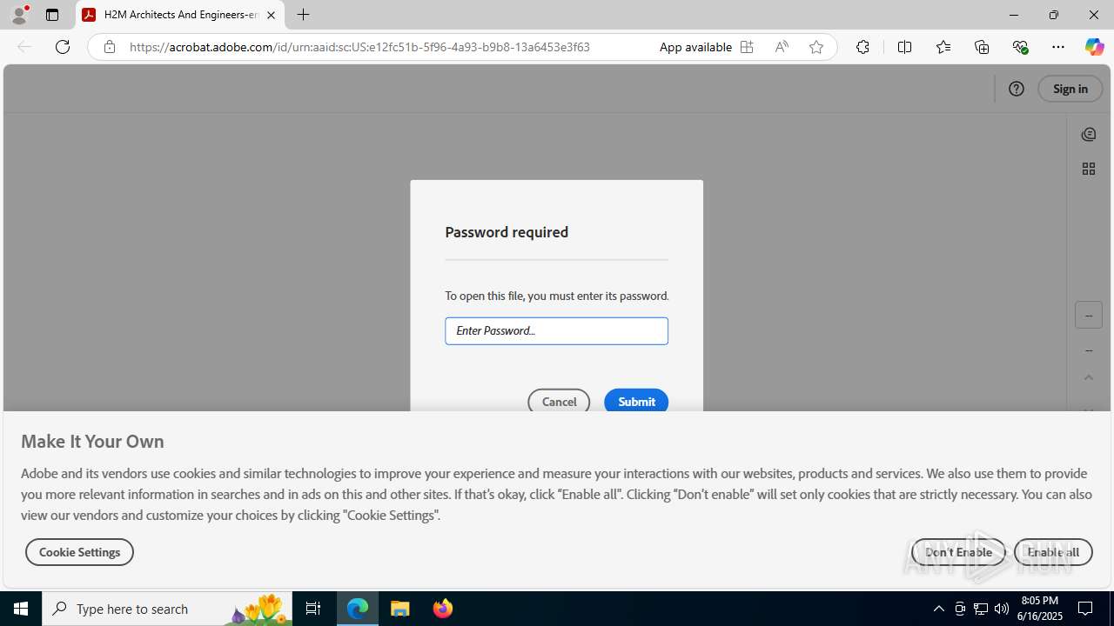Open the Tab actions menu

click(x=52, y=15)
